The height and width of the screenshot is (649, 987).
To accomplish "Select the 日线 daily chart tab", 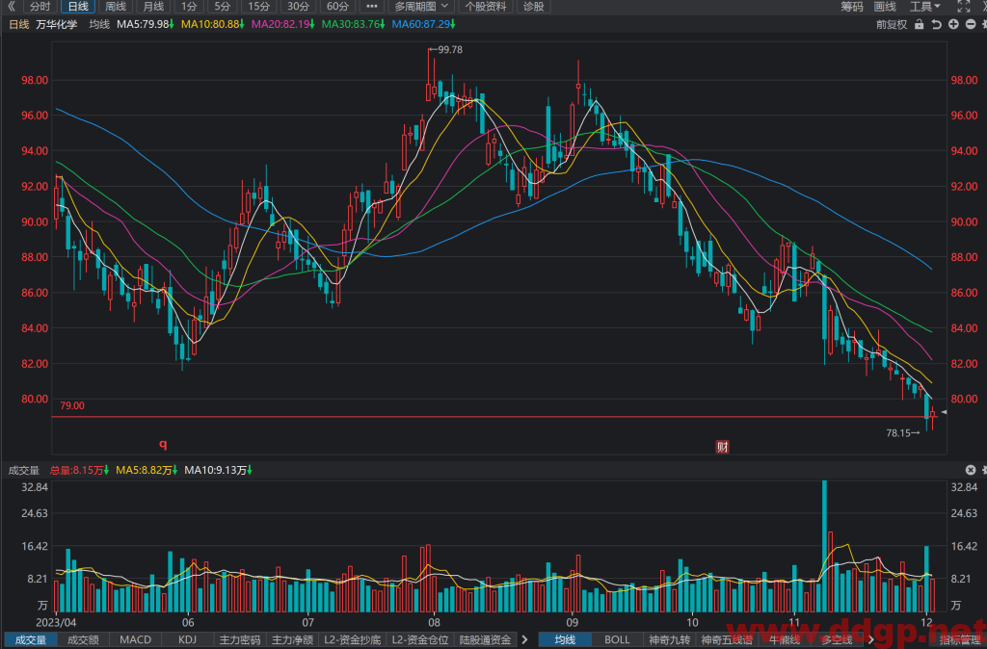I will tap(78, 7).
